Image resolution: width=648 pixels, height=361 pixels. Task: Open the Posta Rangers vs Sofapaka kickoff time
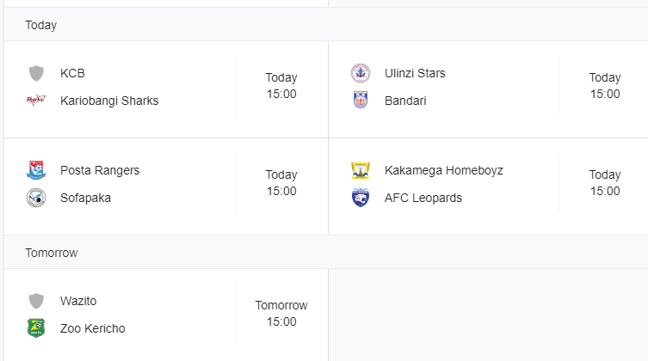[x=281, y=183]
